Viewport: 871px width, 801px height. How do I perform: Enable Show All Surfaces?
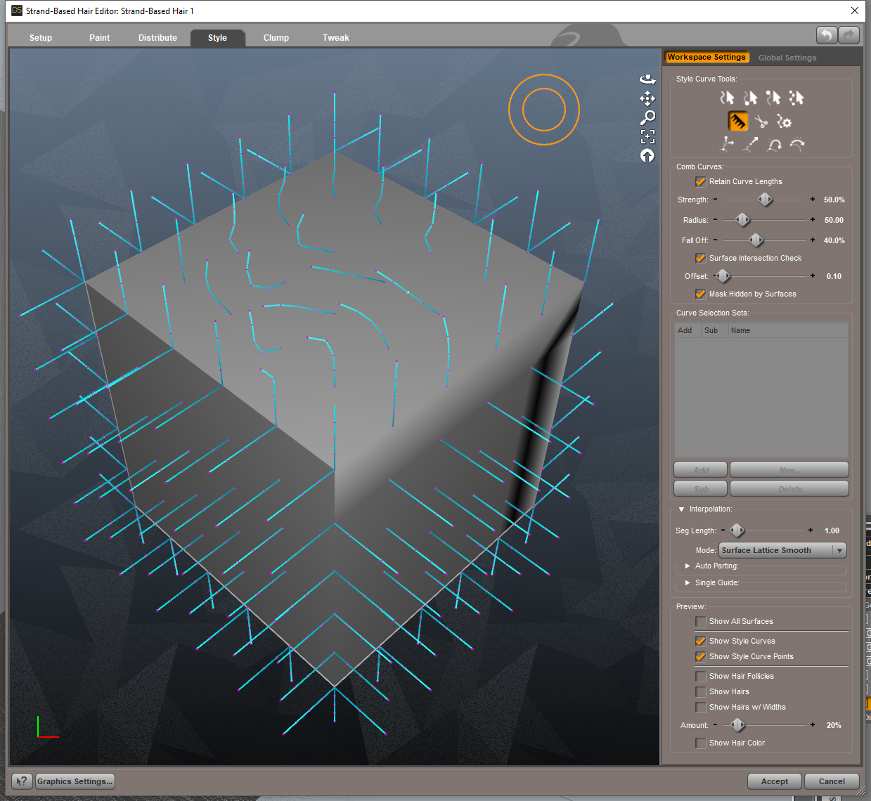click(701, 621)
